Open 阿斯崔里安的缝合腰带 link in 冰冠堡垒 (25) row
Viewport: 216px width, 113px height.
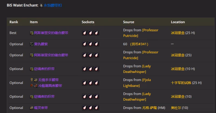(x=51, y=55)
